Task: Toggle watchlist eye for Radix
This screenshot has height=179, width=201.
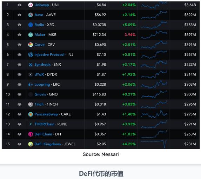Action: 19,25
